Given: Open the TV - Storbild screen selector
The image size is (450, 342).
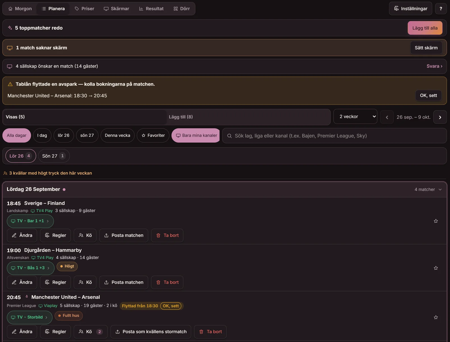Looking at the screenshot, I should coord(30,317).
